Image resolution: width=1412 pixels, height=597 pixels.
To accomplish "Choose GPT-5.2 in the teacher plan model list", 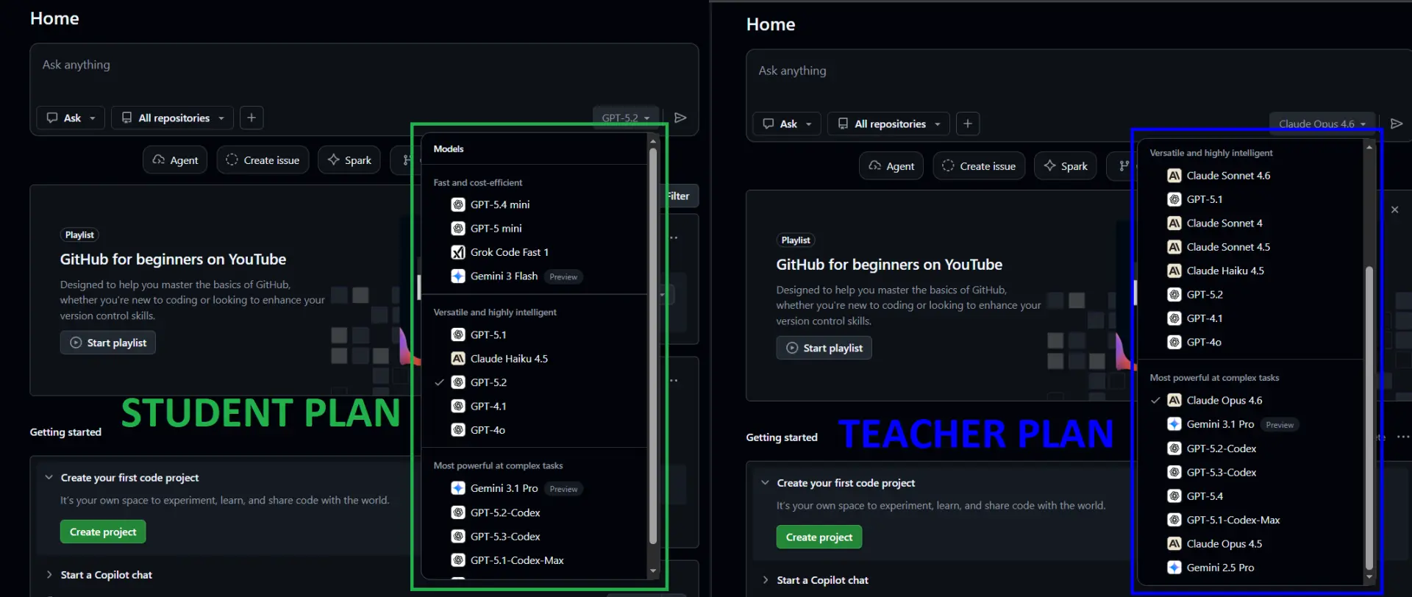I will pos(1250,295).
